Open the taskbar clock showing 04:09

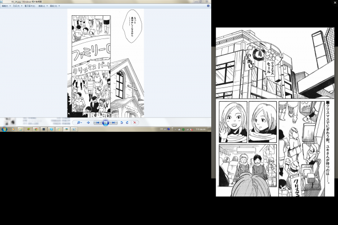click(201, 129)
